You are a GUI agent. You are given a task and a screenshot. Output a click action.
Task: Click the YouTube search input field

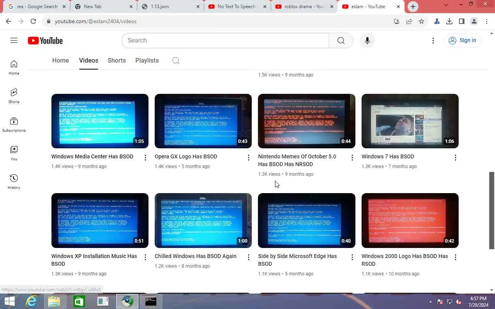point(225,41)
